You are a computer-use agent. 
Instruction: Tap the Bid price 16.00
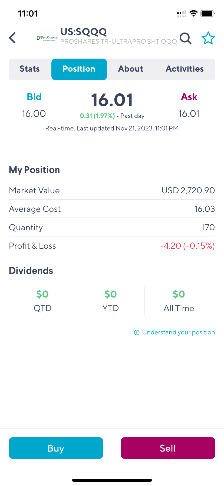pos(34,114)
